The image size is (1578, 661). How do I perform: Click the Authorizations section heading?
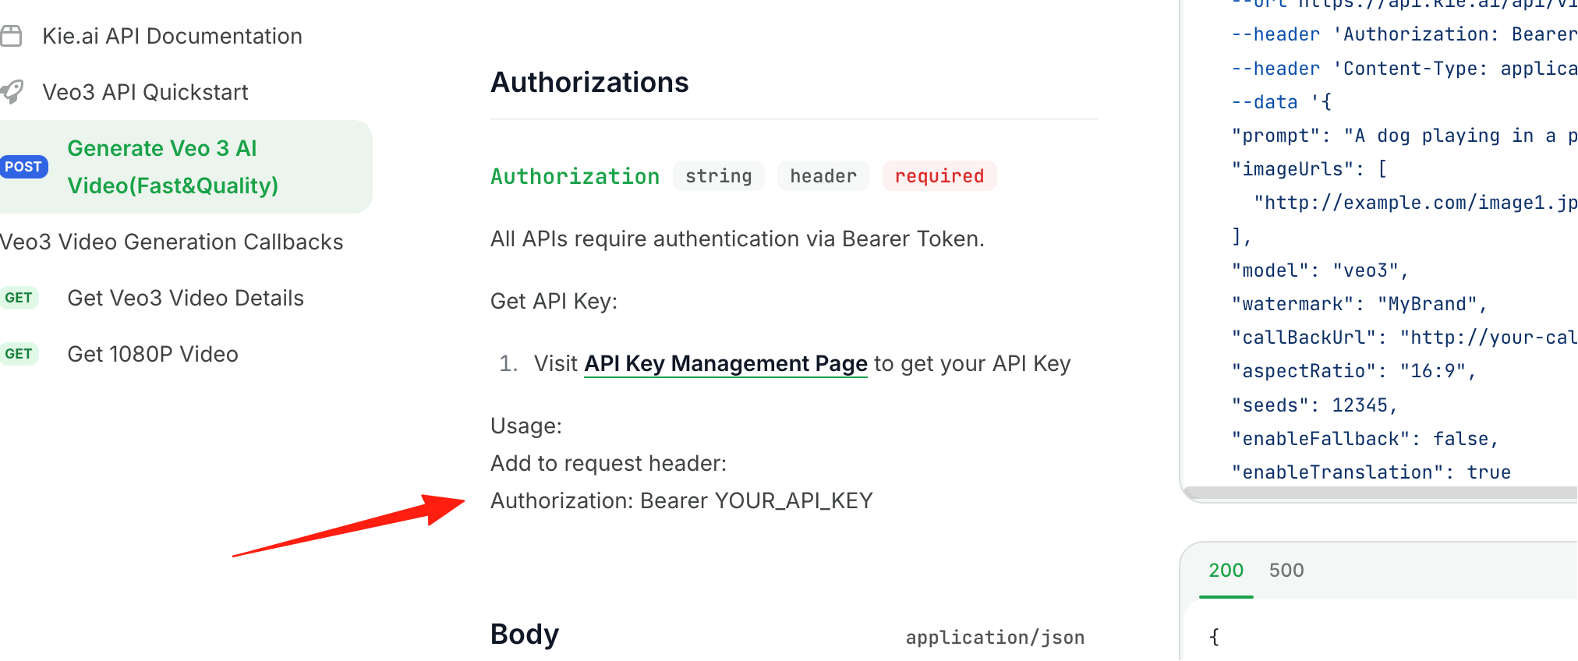[589, 83]
